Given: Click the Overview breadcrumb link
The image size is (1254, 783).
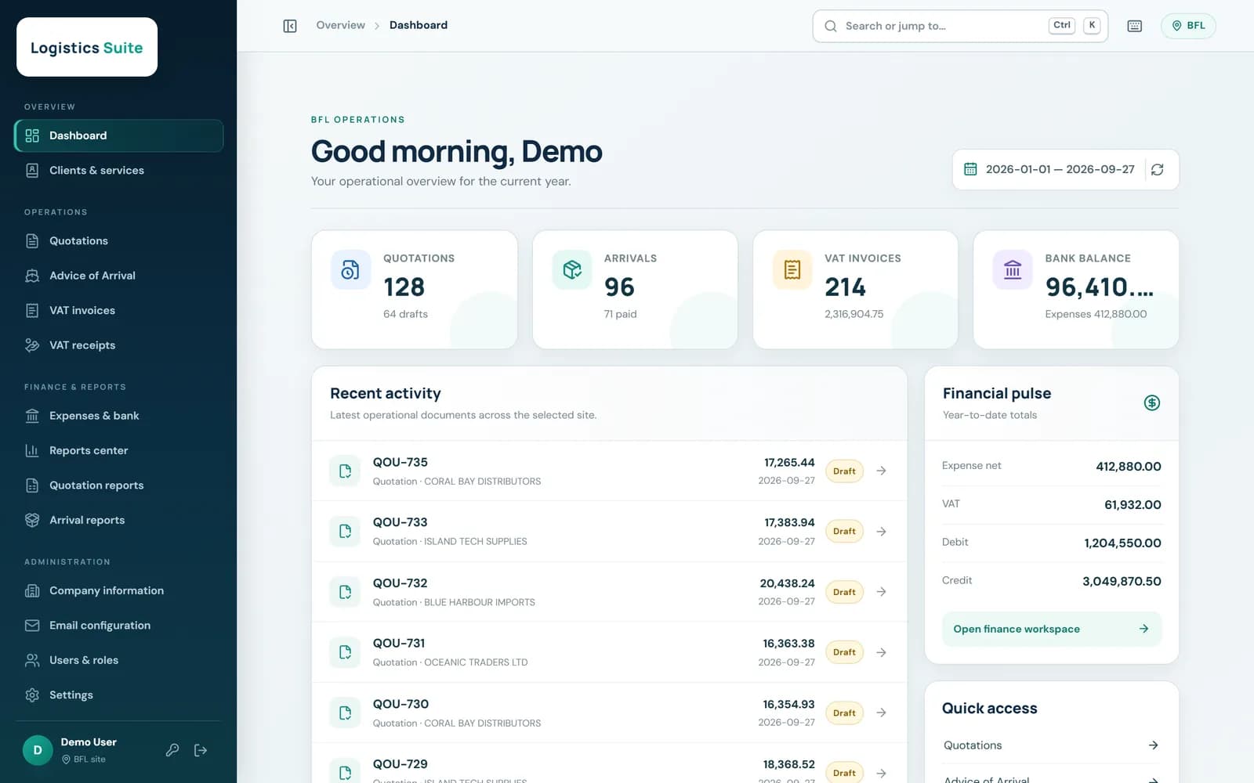Looking at the screenshot, I should point(340,25).
